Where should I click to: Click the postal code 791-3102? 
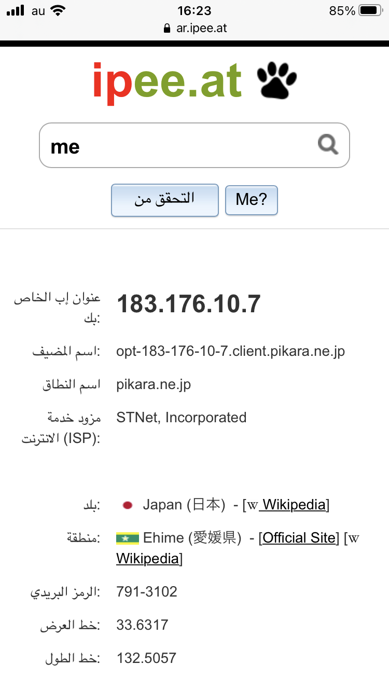(x=147, y=591)
